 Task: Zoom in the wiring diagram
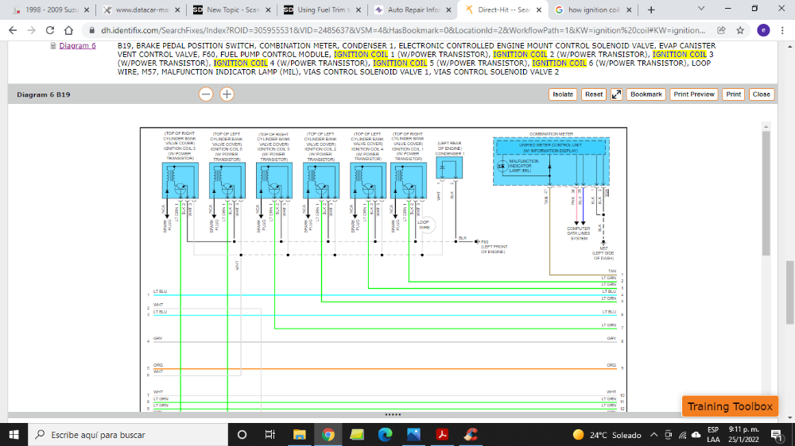click(227, 94)
